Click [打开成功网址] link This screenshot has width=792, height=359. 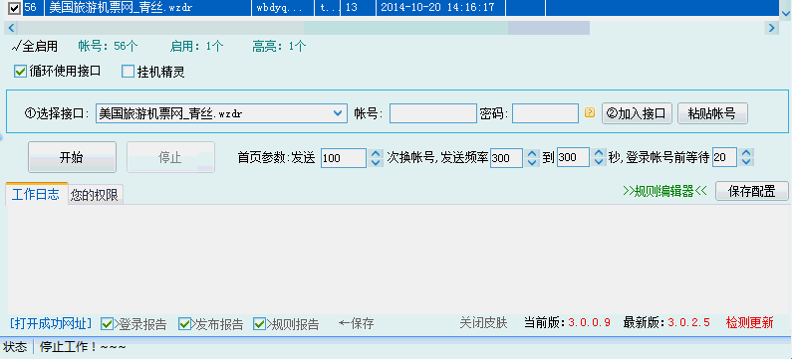[51, 323]
